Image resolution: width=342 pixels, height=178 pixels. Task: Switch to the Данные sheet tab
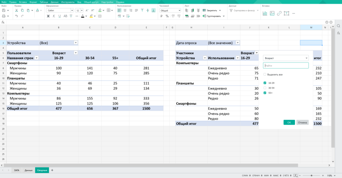coord(28,170)
